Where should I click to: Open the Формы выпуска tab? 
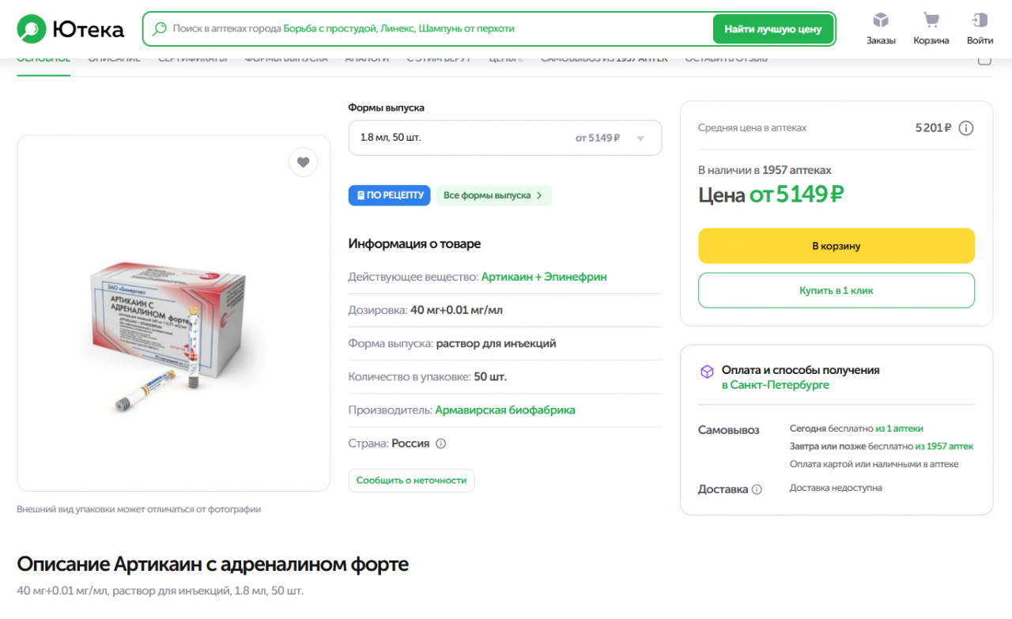[x=285, y=59]
